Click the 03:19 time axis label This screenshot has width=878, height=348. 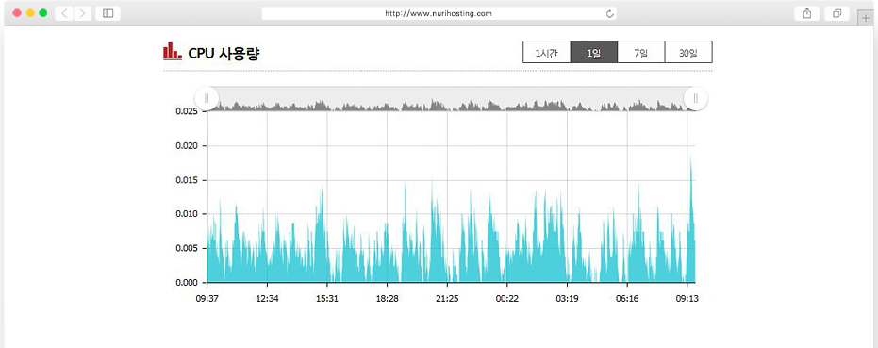(x=567, y=299)
